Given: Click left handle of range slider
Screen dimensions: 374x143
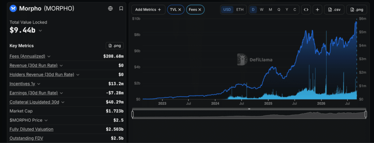Looking at the screenshot, I should tap(132, 114).
